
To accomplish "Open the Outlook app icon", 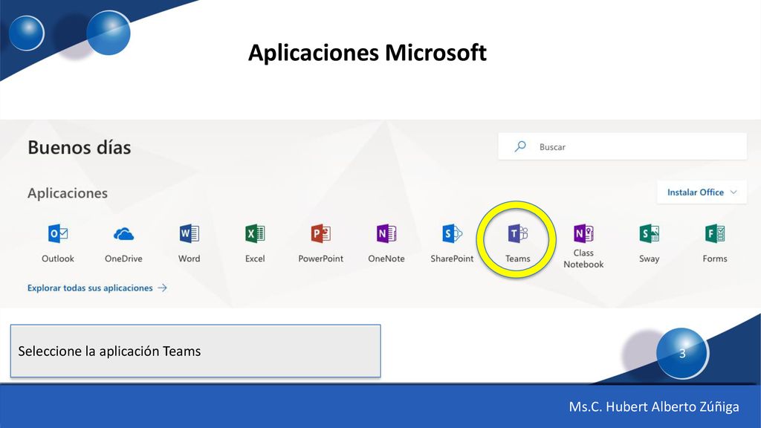I will [x=58, y=234].
